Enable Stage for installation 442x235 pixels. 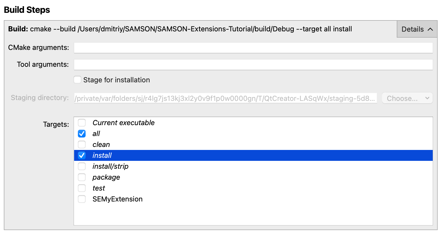tap(77, 80)
